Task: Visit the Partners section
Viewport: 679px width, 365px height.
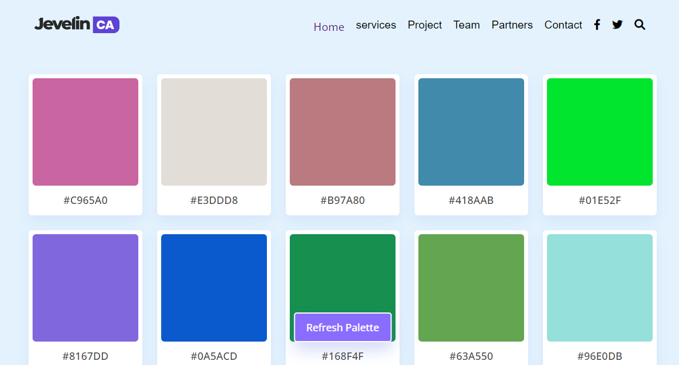Action: coord(512,25)
